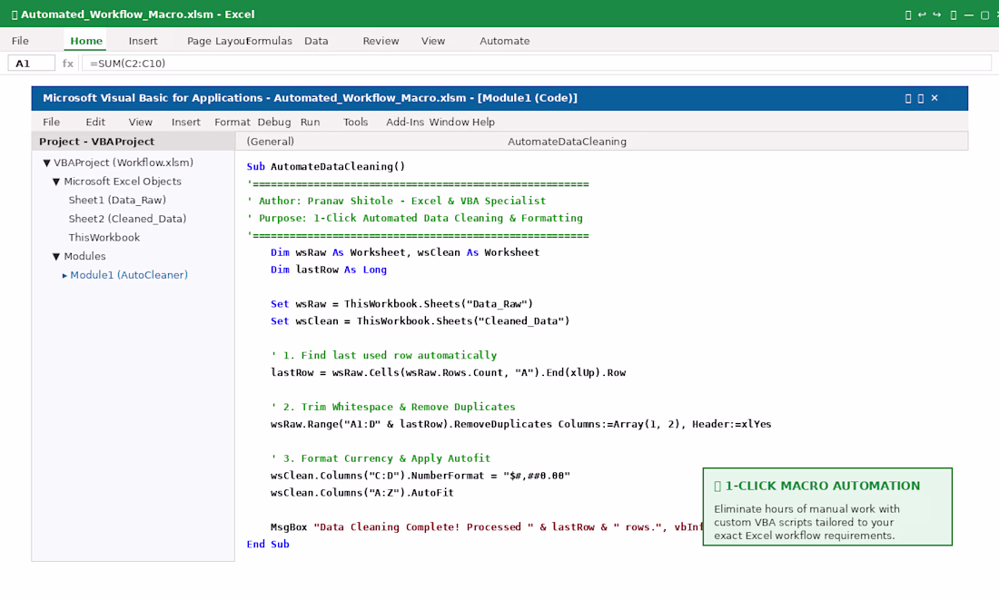Switch to the Page Layout tab
Image resolution: width=999 pixels, height=600 pixels.
tap(216, 41)
